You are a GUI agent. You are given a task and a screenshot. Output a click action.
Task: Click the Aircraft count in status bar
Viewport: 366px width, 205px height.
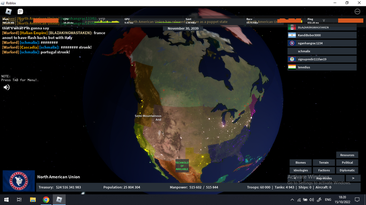[323, 187]
